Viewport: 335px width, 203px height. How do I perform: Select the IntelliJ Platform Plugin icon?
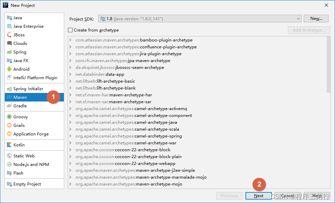click(9, 78)
